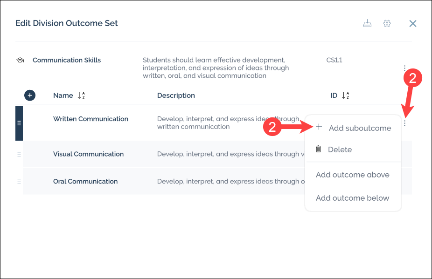This screenshot has width=432, height=279.
Task: Click the Oral Communication outcome name
Action: 85,182
